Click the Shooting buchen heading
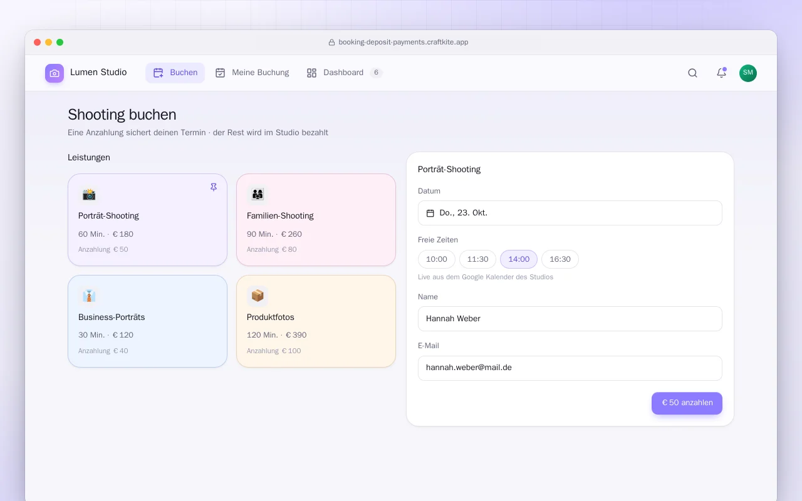The width and height of the screenshot is (802, 501). coord(122,115)
